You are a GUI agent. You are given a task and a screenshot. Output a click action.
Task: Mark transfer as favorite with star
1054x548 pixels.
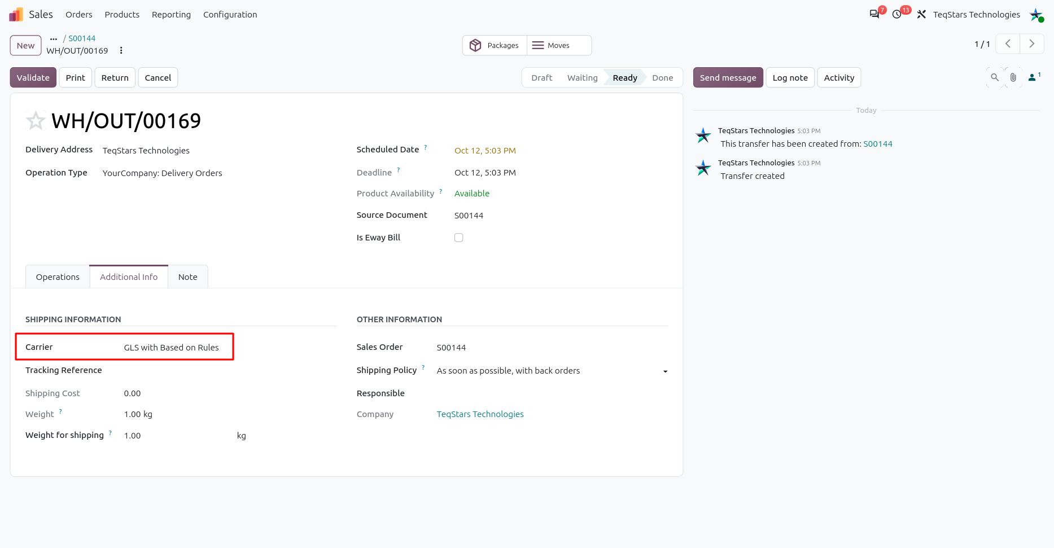pos(36,120)
